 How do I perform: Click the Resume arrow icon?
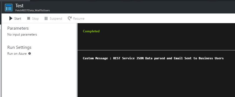tap(69, 18)
